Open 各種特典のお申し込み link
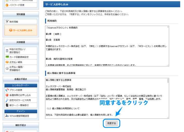Image resolution: width=184 pixels, height=132 pixels. point(21,95)
